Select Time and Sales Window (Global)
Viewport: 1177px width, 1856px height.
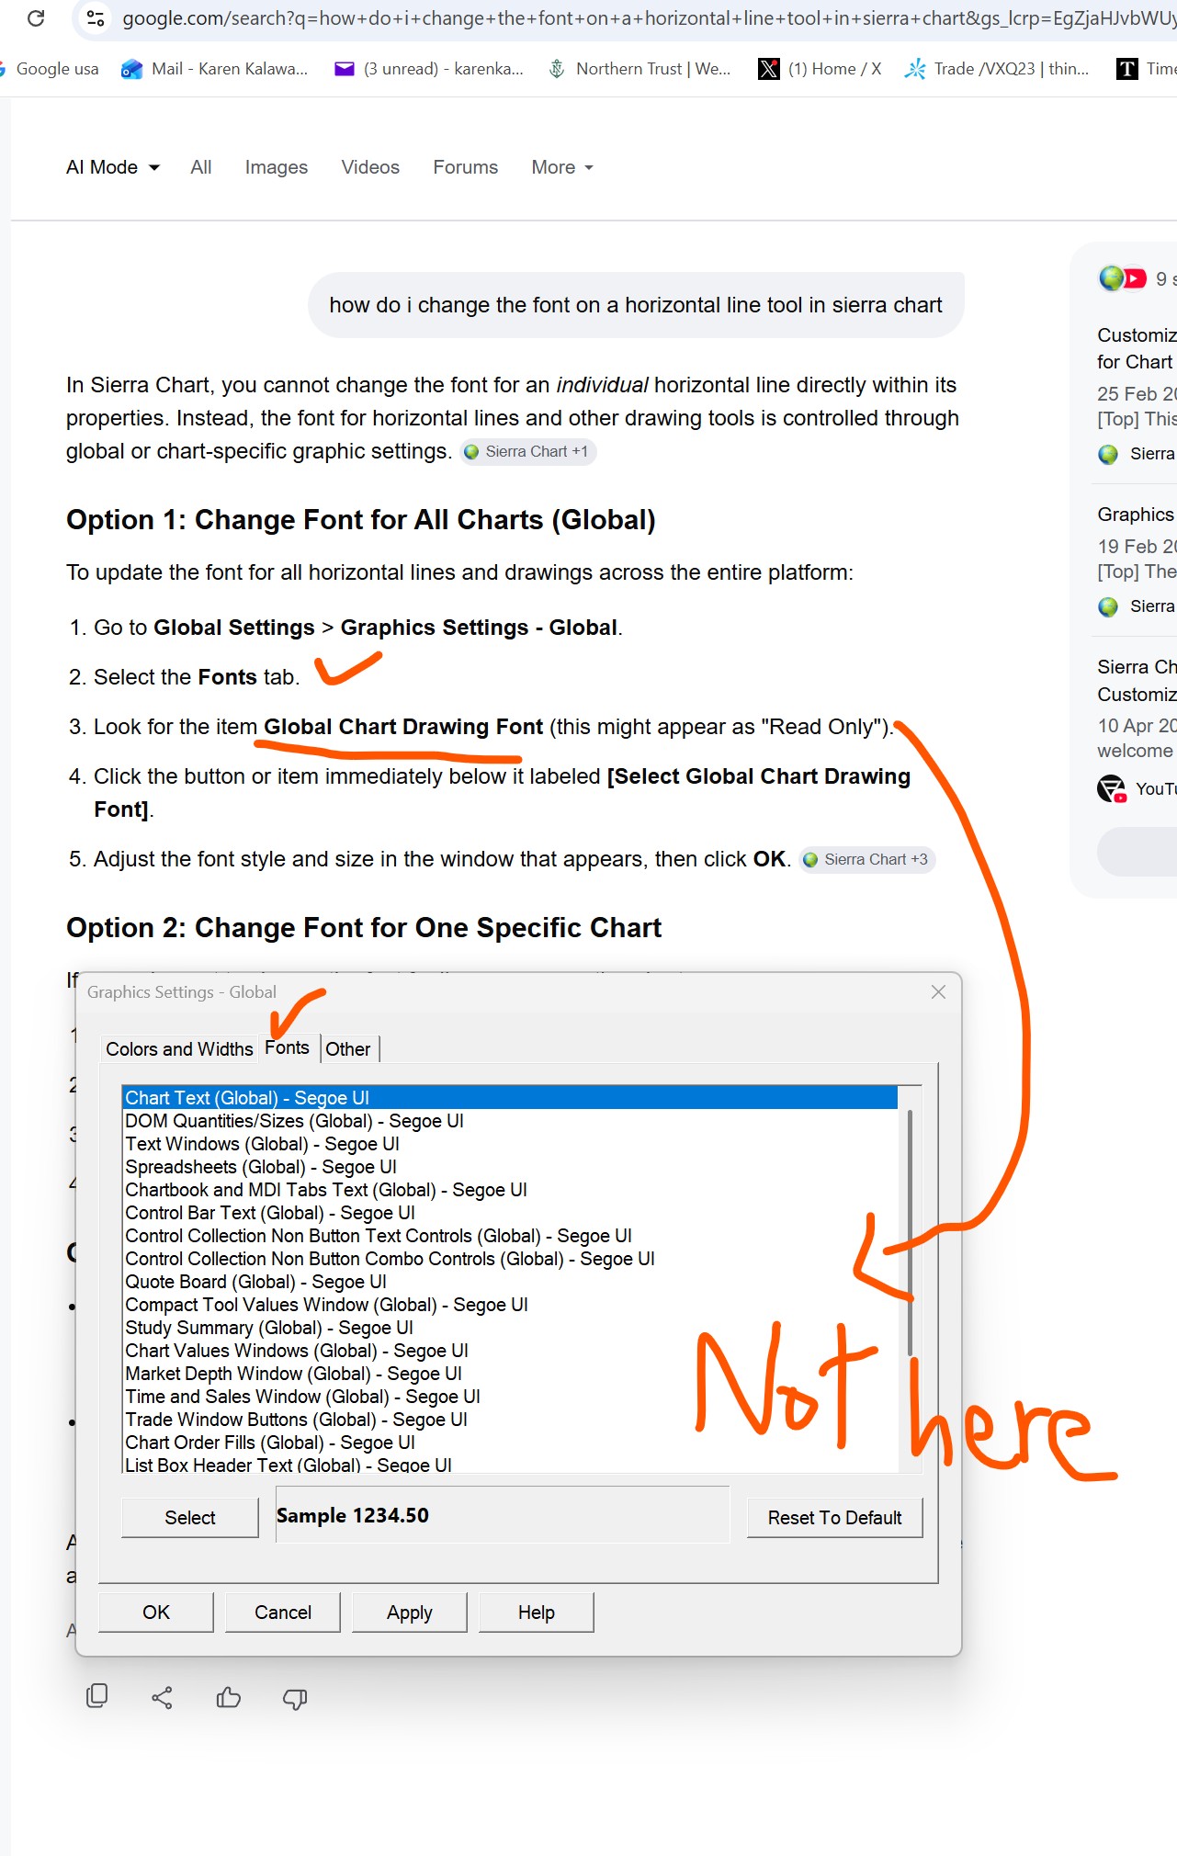[x=510, y=1397]
